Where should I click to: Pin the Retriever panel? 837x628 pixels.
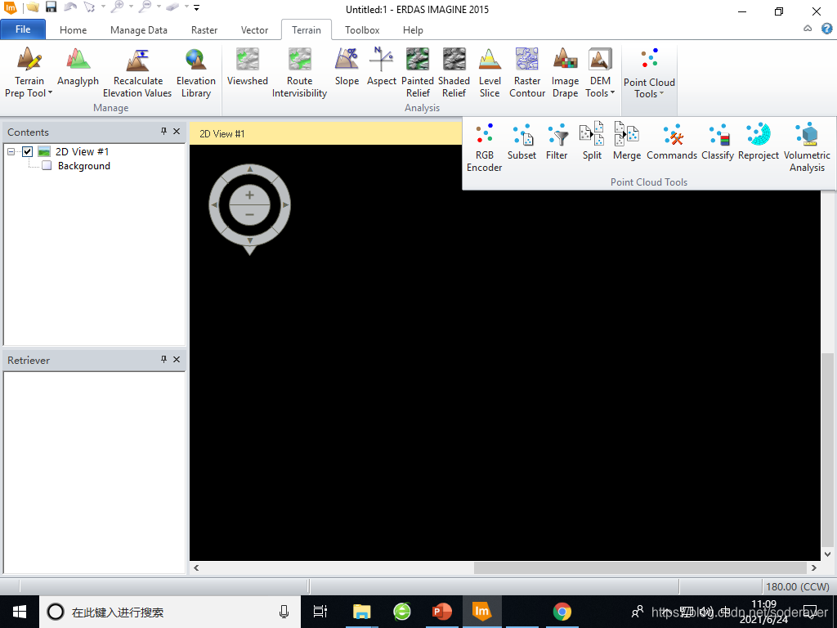click(x=163, y=360)
